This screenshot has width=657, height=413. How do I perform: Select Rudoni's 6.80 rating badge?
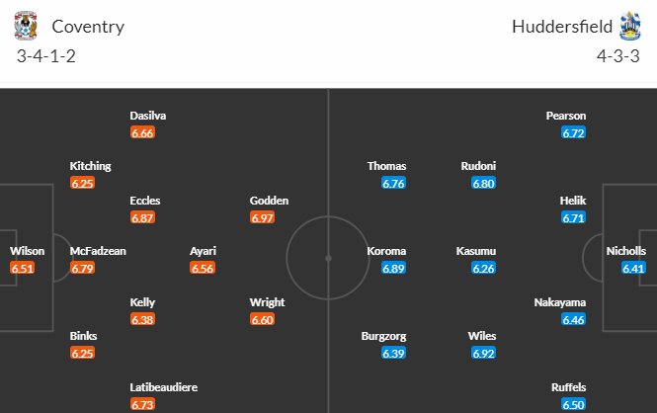pyautogui.click(x=483, y=183)
